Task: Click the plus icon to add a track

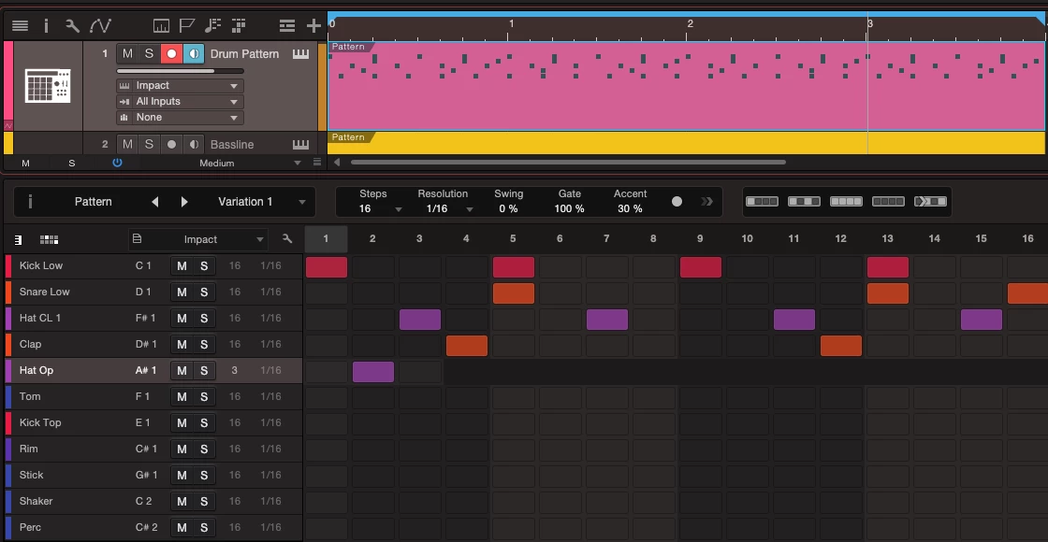Action: tap(313, 25)
